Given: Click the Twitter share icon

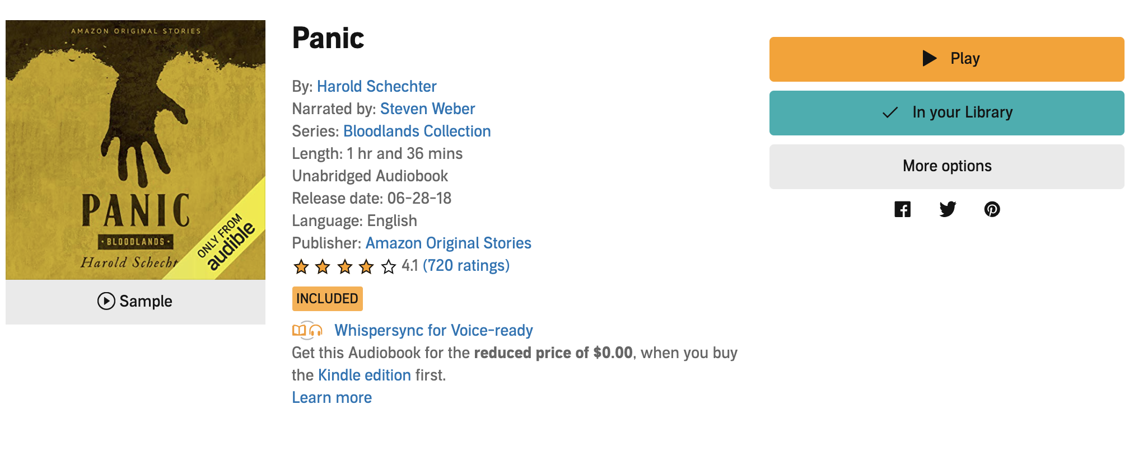Looking at the screenshot, I should 948,209.
